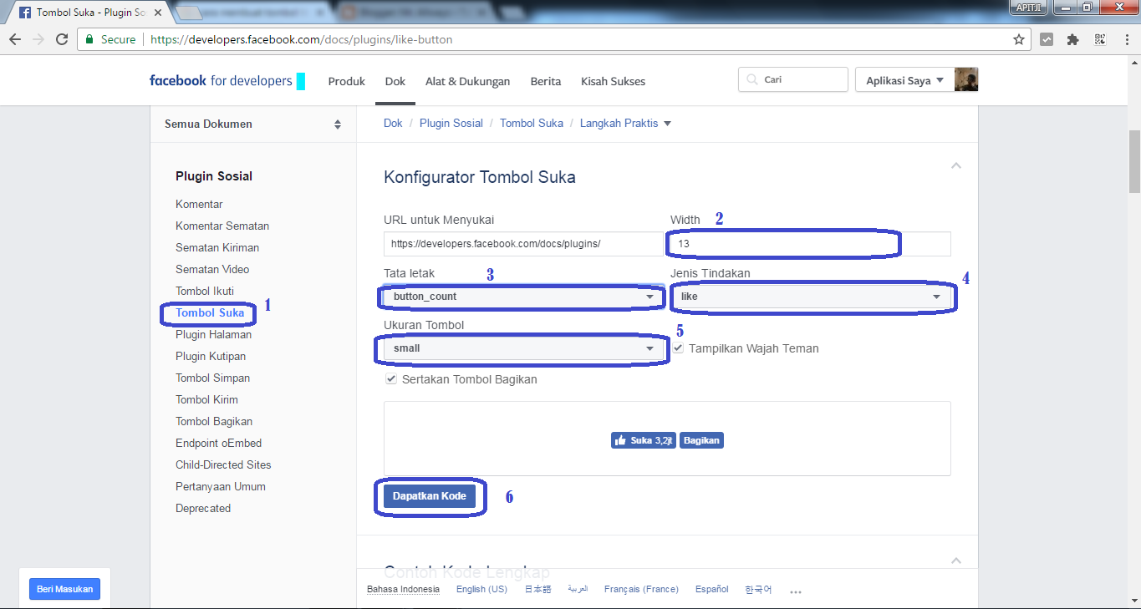Open Child-Directed Sites in the sidebar
Screen dimensions: 1141x609
(223, 464)
